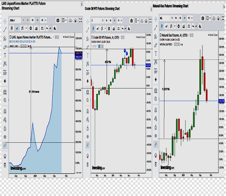Collapse the LNG Japan/Korea Marker legend
Screen dimensions: 226x196
pyautogui.click(x=10, y=37)
